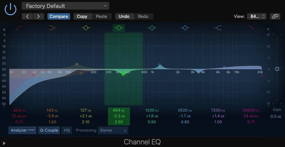The image size is (285, 147).
Task: Expand the disclosure triangle at bottom left
Action: (4, 143)
